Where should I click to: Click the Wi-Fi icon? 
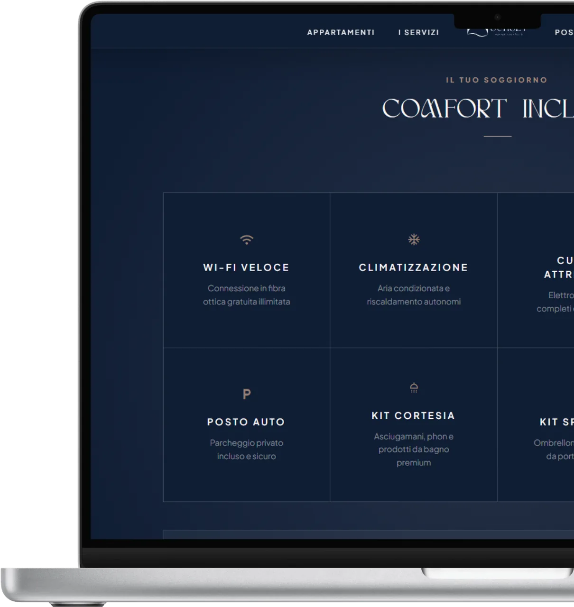coord(247,239)
